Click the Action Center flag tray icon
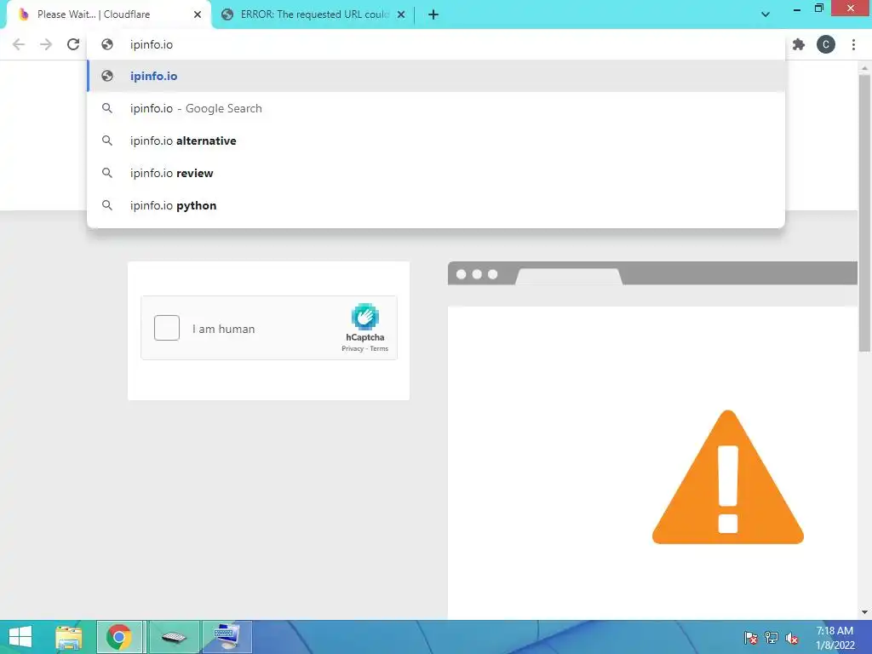 pyautogui.click(x=750, y=638)
